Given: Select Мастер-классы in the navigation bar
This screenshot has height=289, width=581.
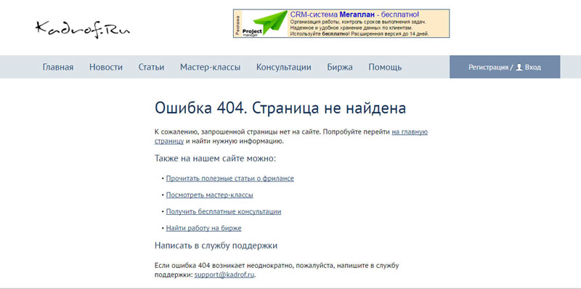Looking at the screenshot, I should (x=210, y=68).
